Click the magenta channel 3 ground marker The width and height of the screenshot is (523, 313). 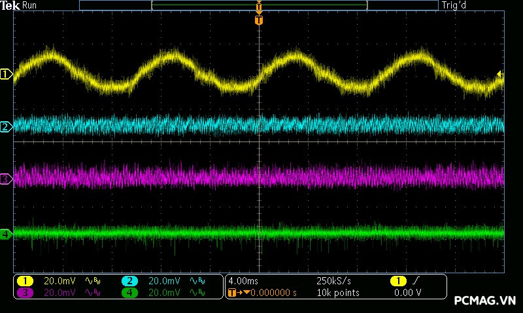[7, 178]
